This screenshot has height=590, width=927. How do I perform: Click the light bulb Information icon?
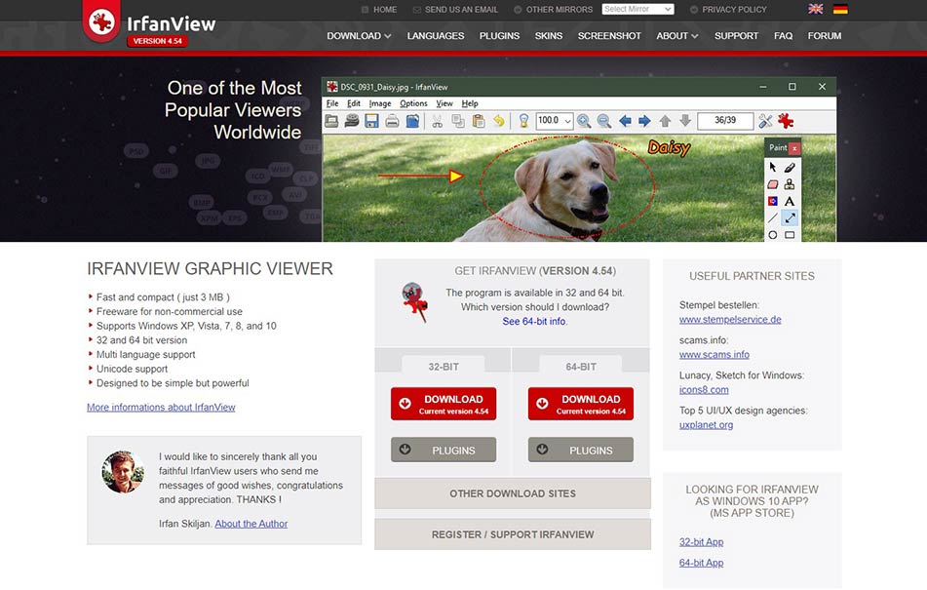523,121
